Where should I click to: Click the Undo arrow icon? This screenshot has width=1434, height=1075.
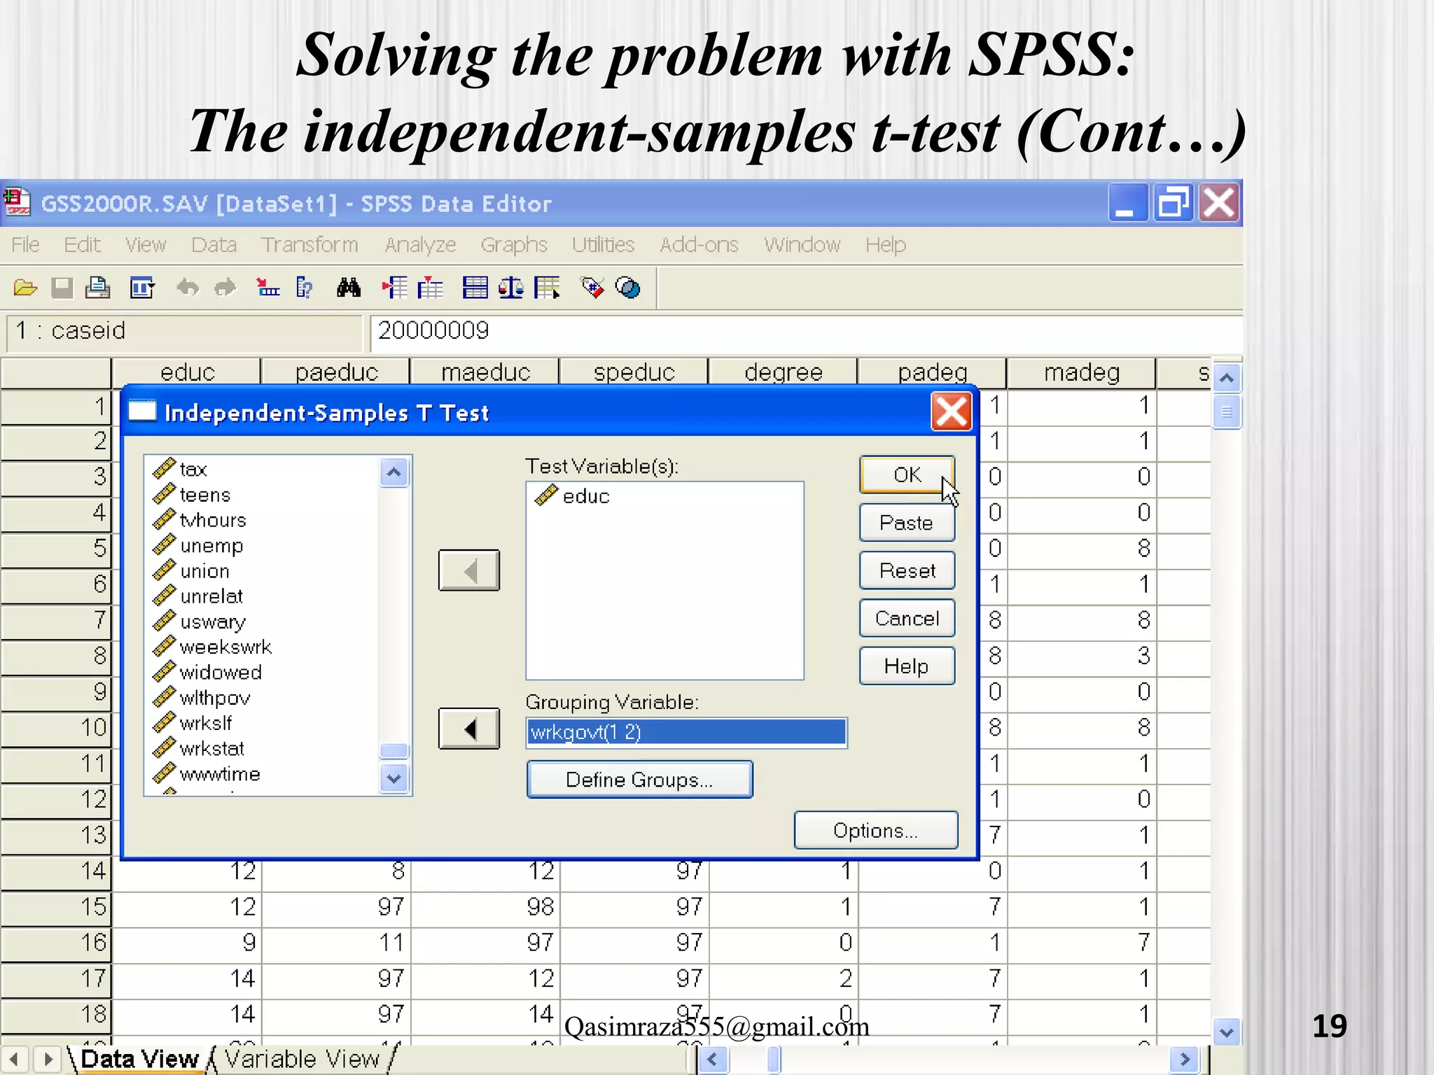pyautogui.click(x=188, y=288)
